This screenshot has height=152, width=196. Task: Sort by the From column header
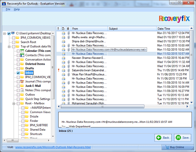90,29
